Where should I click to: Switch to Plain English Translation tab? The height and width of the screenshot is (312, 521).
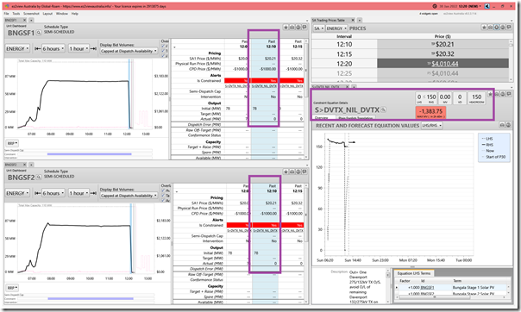(x=355, y=117)
